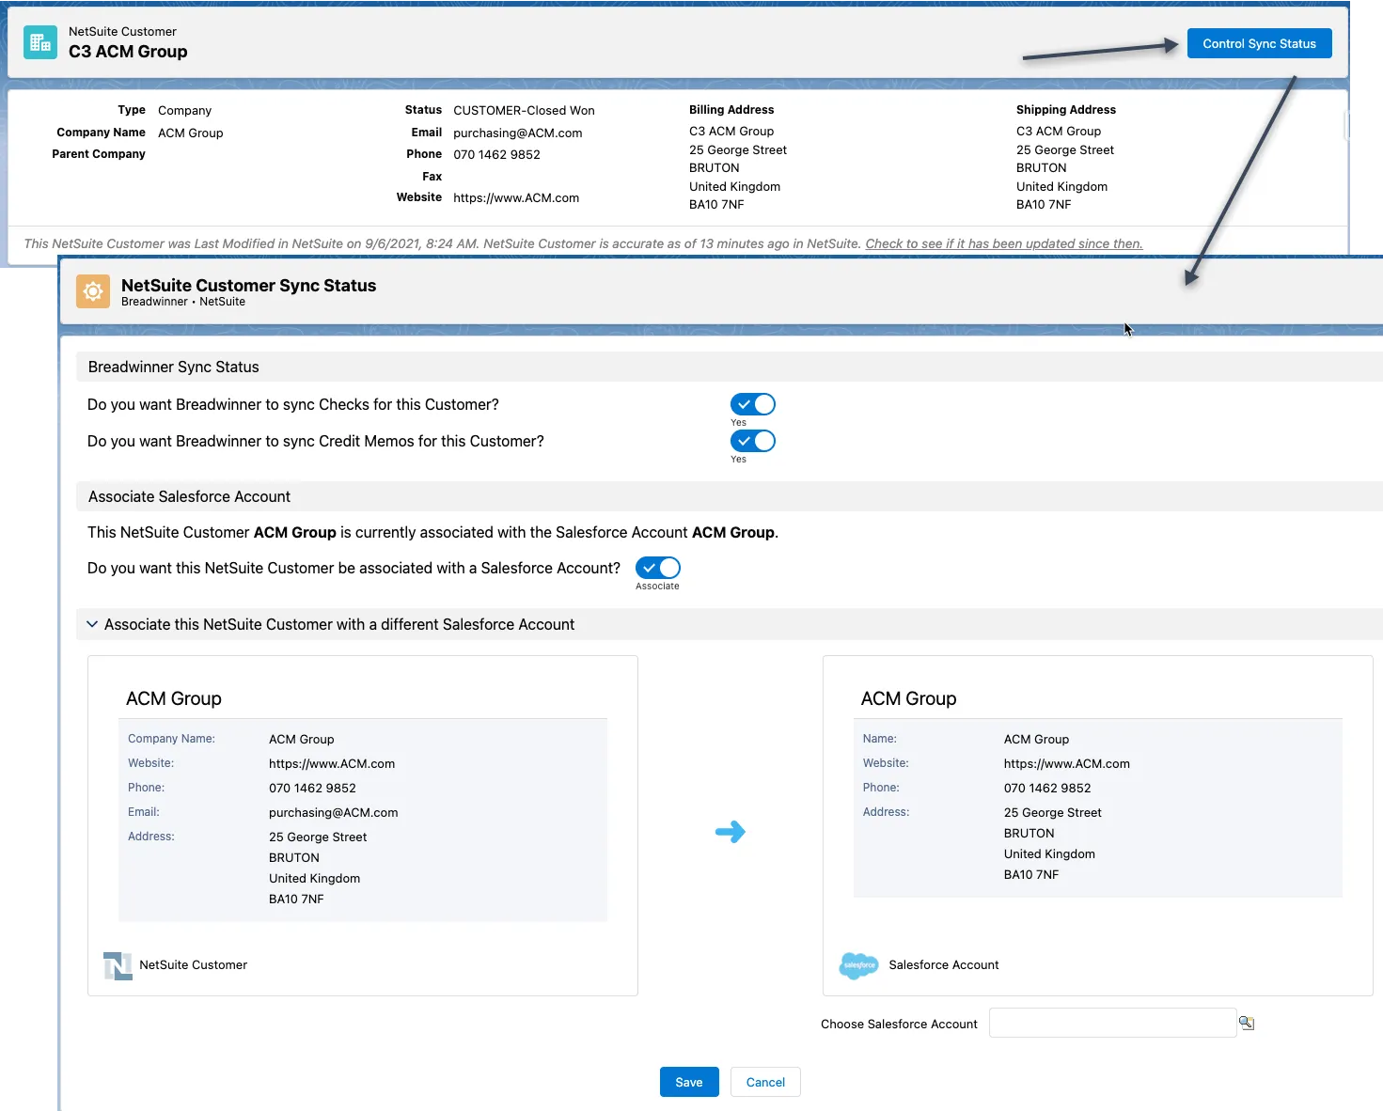Cancel the sync status dialog

tap(765, 1082)
